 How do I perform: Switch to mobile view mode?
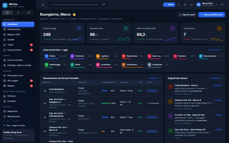(18, 13)
